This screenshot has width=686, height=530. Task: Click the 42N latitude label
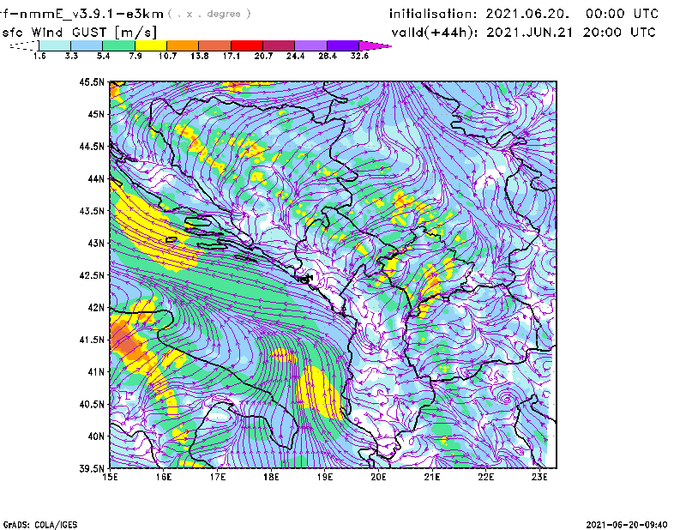[x=96, y=307]
